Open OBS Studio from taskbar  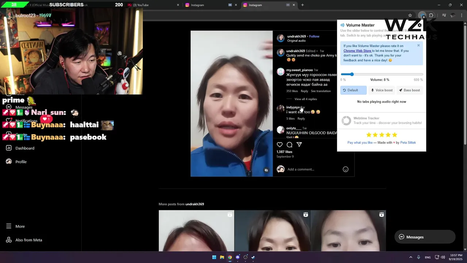[x=246, y=257]
